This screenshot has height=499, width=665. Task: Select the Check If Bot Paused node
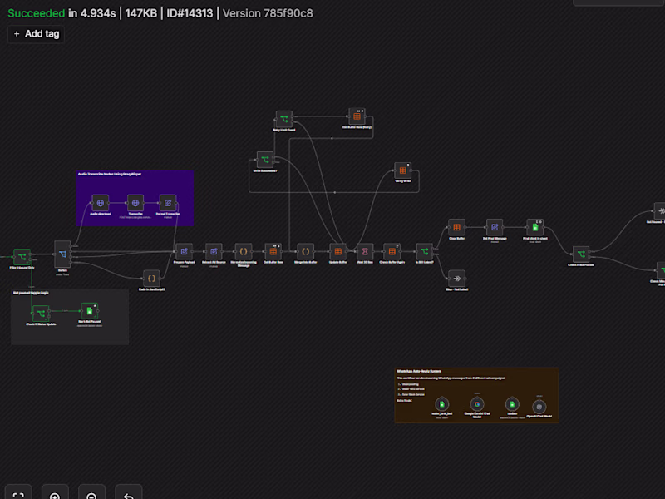[581, 254]
